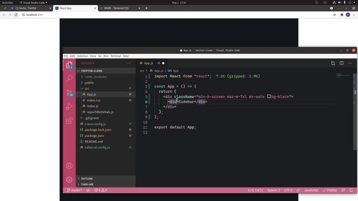Open the Terminal menu
Image resolution: width=358 pixels, height=201 pixels.
[x=116, y=56]
